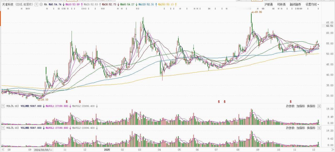335x152 pixels.
Task: Close the first VOL indicator panel
Action: [319, 106]
